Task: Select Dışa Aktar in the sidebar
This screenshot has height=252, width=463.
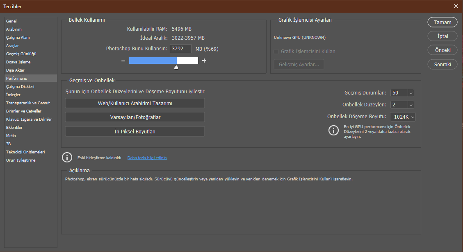Action: click(31, 70)
